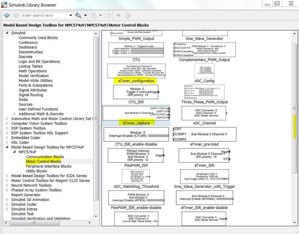Select the eTimer_pre-load block

(204, 134)
